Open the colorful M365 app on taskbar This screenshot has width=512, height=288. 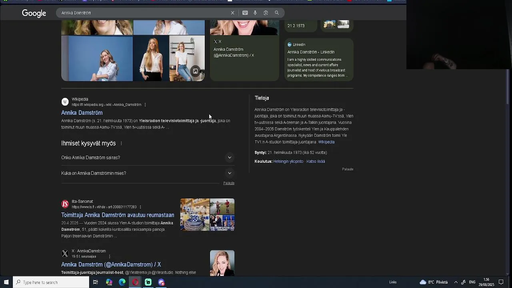coord(109,282)
